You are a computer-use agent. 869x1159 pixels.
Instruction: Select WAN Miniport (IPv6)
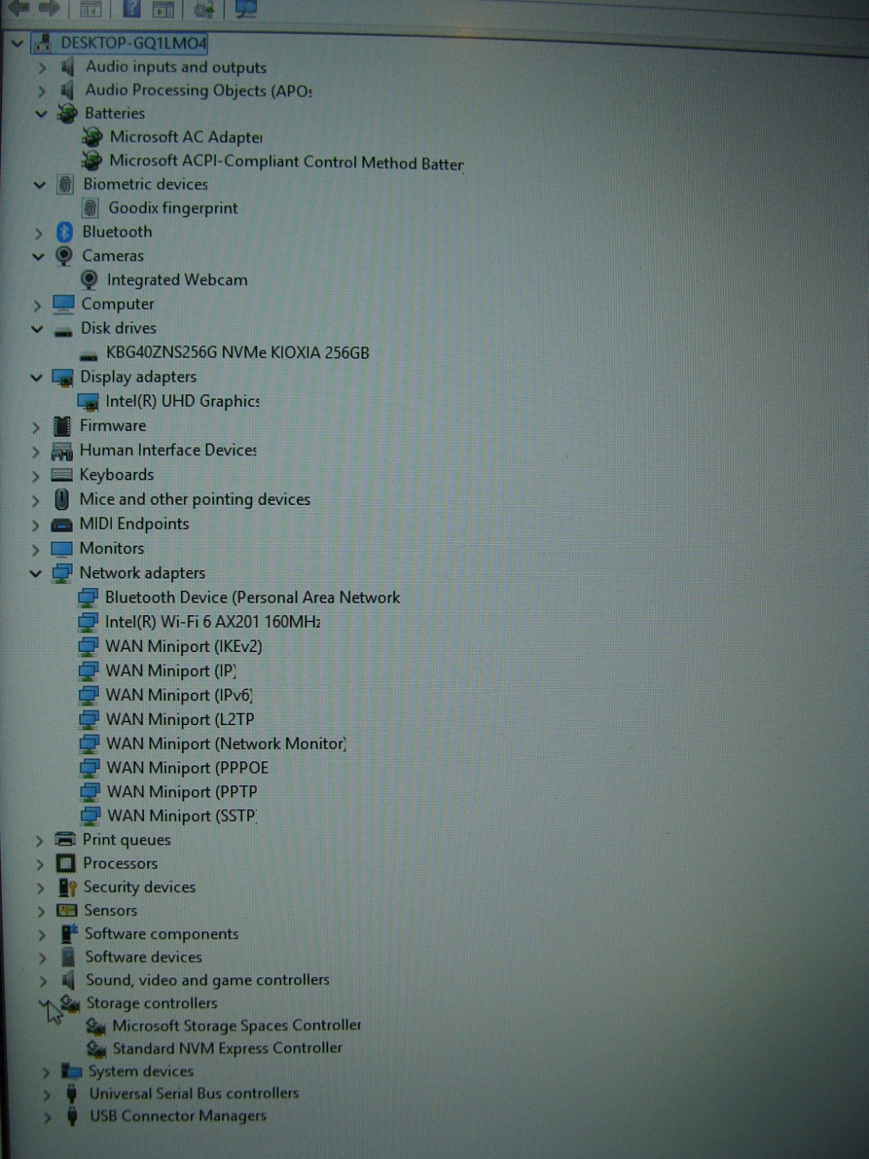(x=180, y=695)
